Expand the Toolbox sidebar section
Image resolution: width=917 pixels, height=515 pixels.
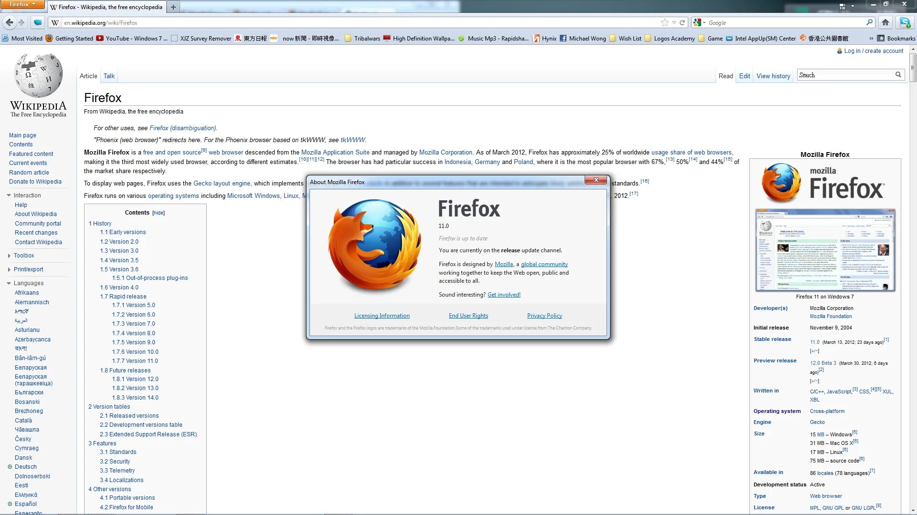23,256
